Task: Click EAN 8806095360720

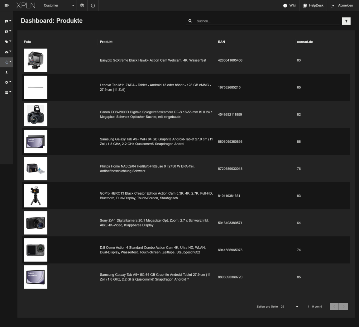Action: 230,277
